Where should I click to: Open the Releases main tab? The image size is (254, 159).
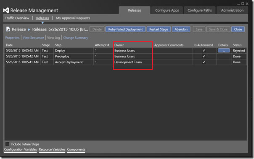(x=135, y=10)
